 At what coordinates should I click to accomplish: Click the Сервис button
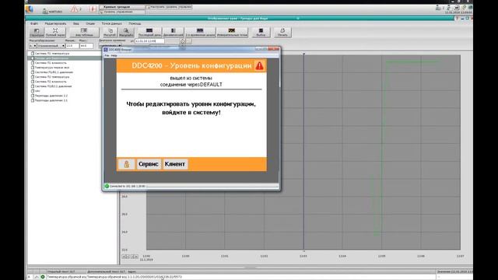(x=149, y=164)
